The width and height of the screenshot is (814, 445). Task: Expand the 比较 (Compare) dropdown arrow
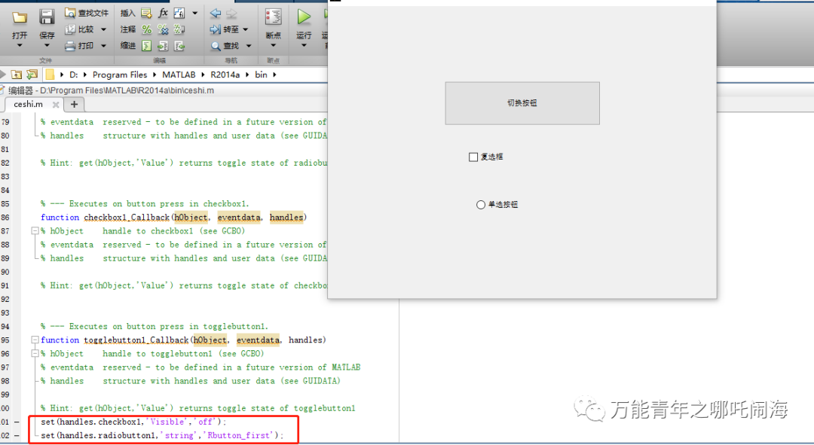[x=103, y=29]
